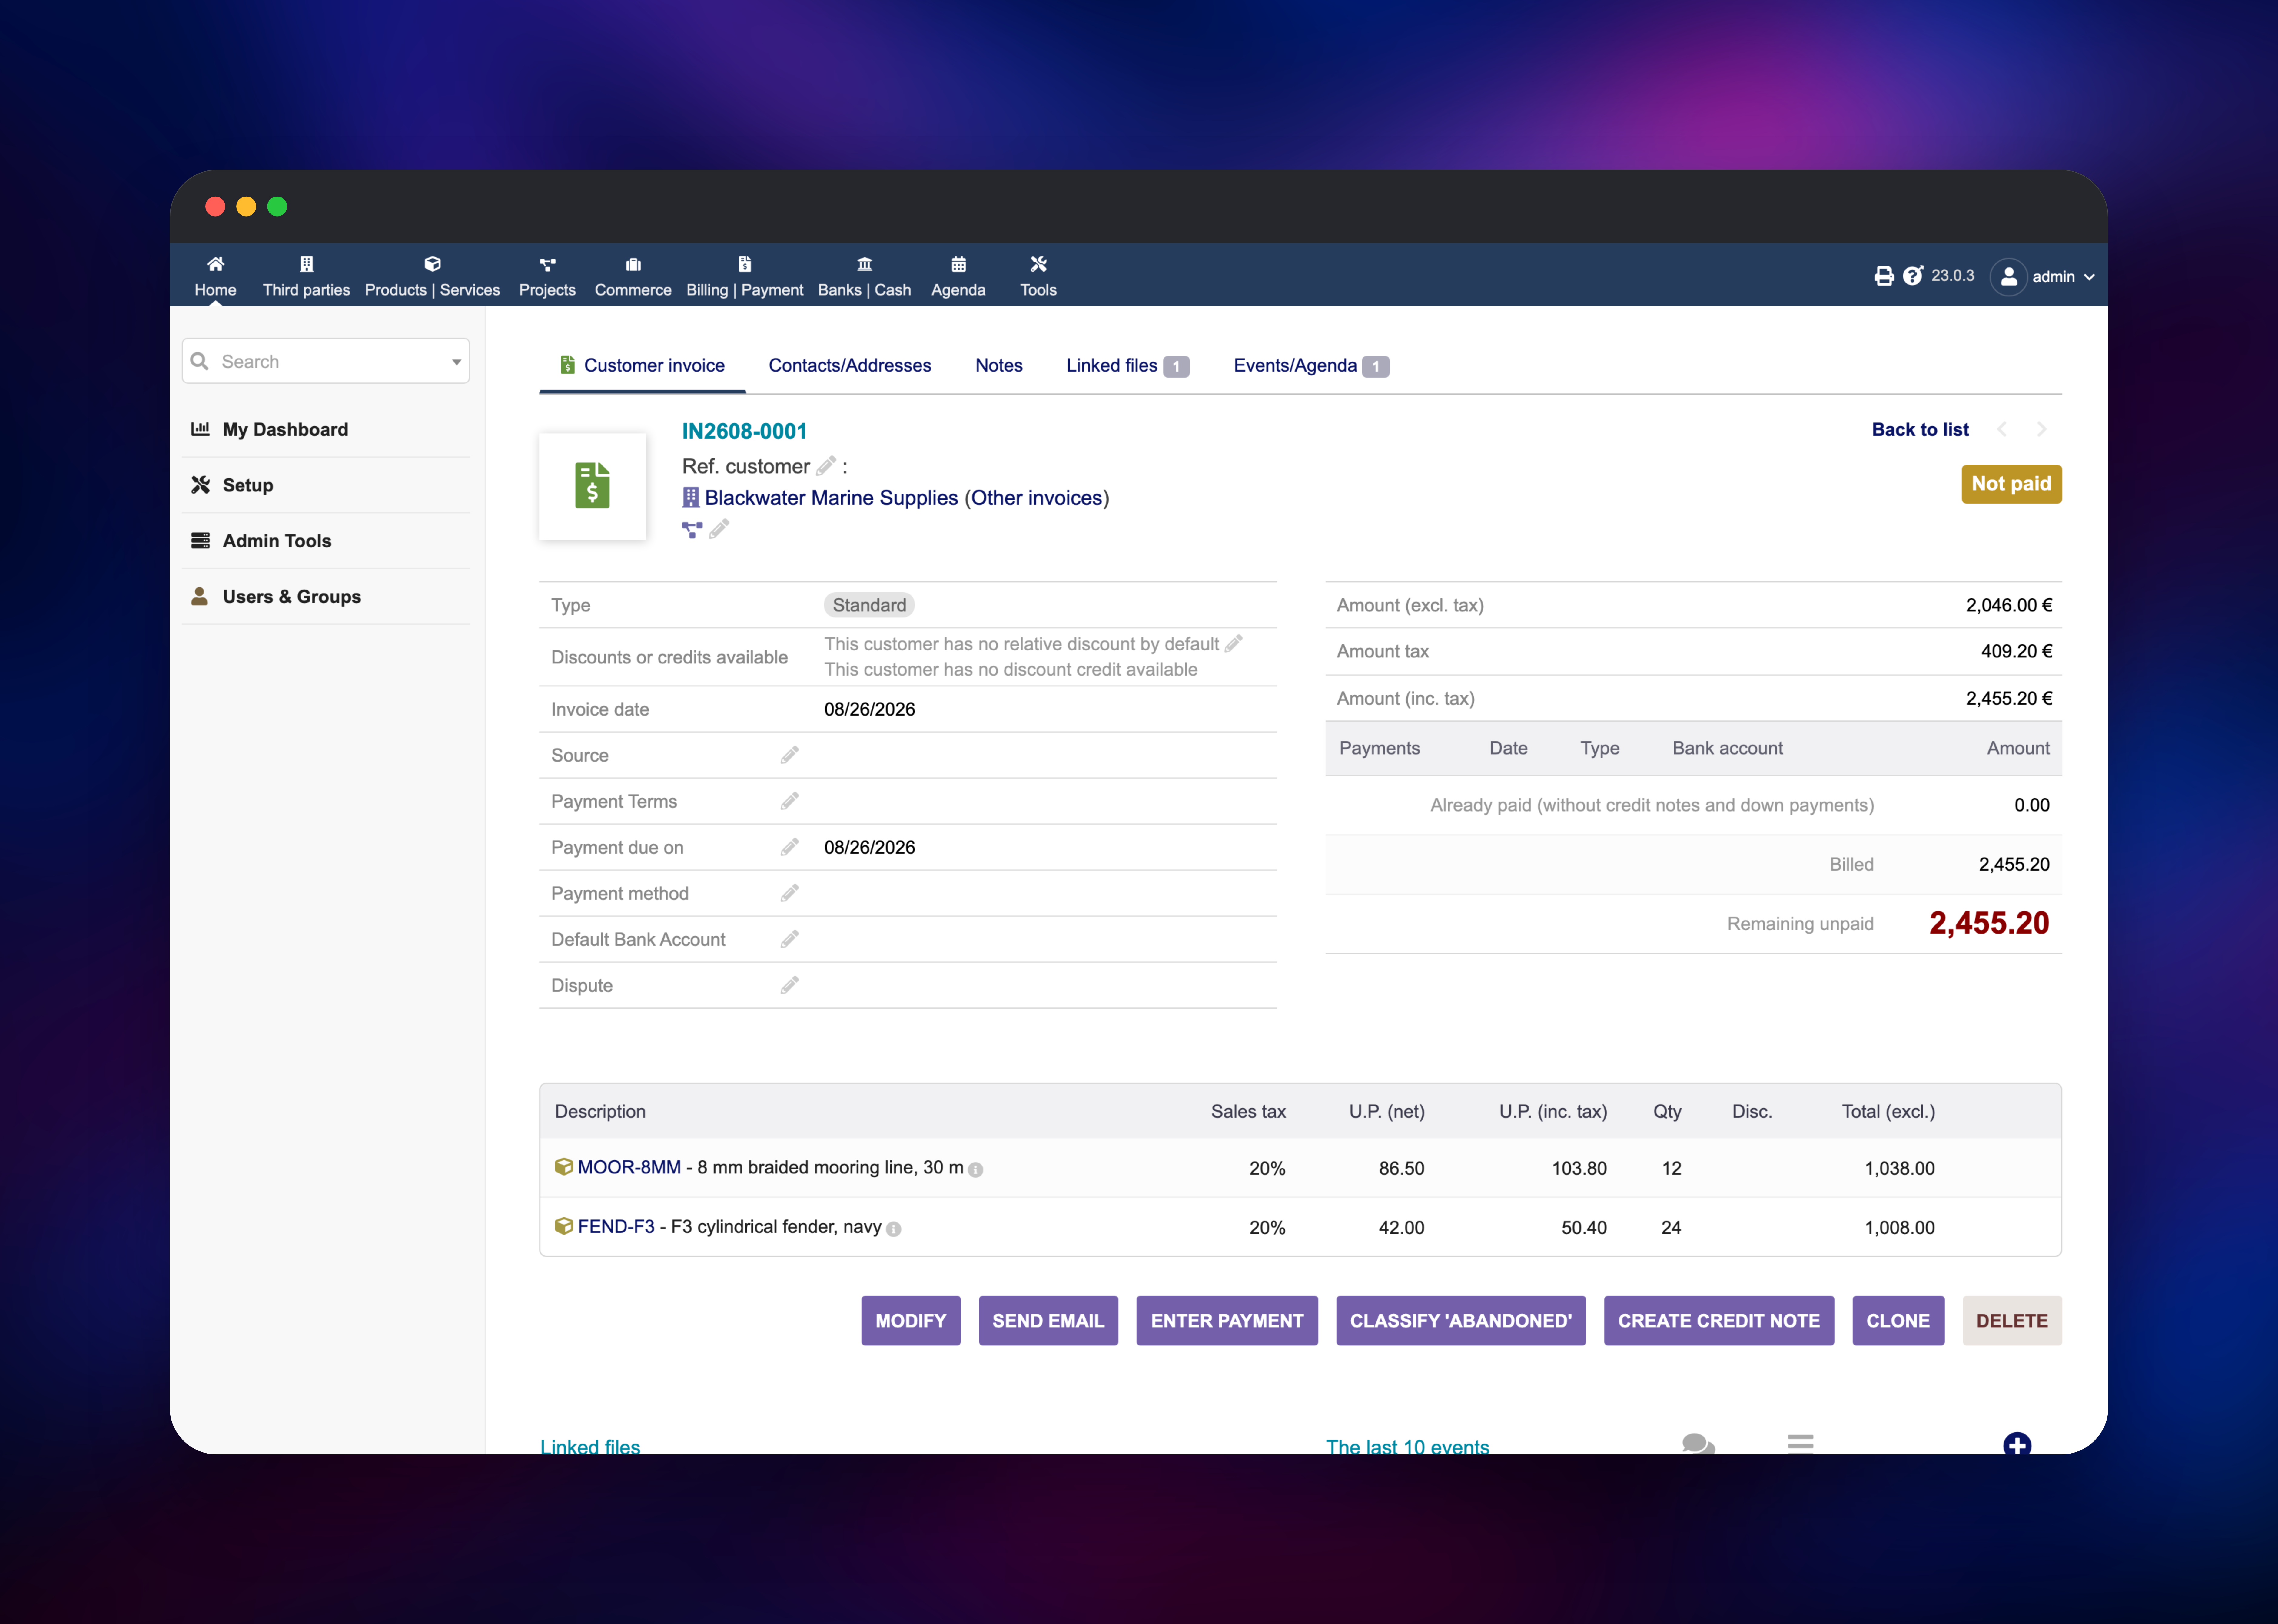The width and height of the screenshot is (2278, 1624).
Task: Switch to Contacts/Addresses tab
Action: pos(849,366)
